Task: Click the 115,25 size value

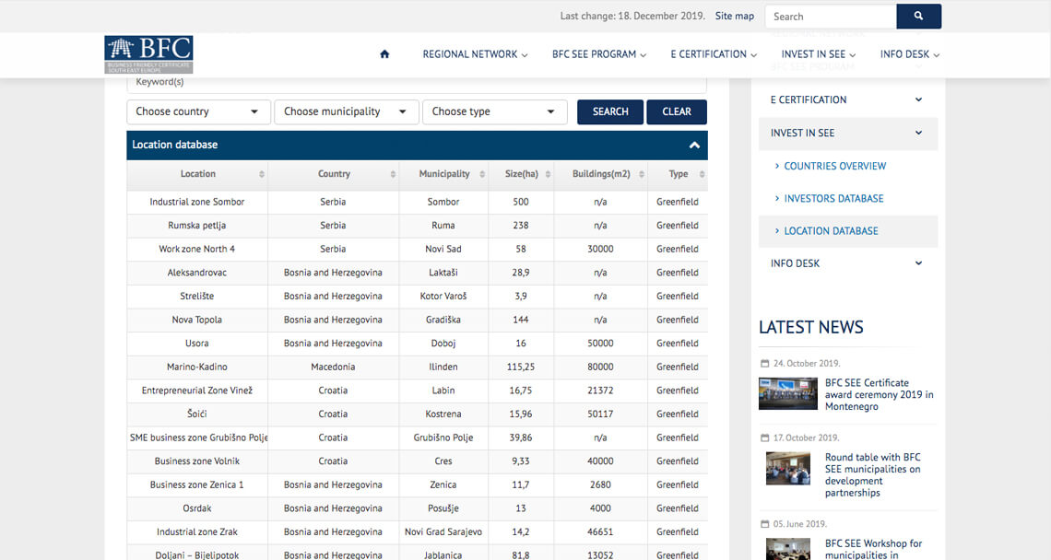Action: 521,367
